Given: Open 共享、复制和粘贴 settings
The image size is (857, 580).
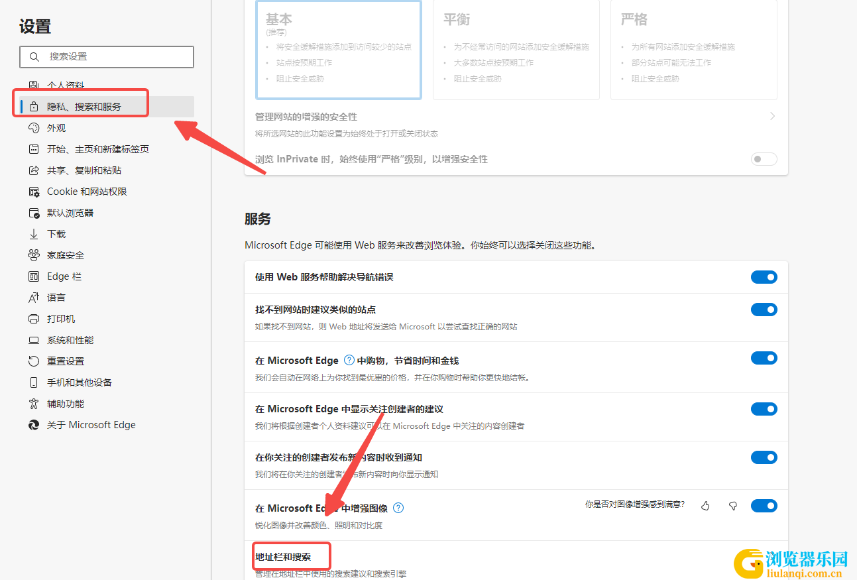Looking at the screenshot, I should [x=107, y=170].
